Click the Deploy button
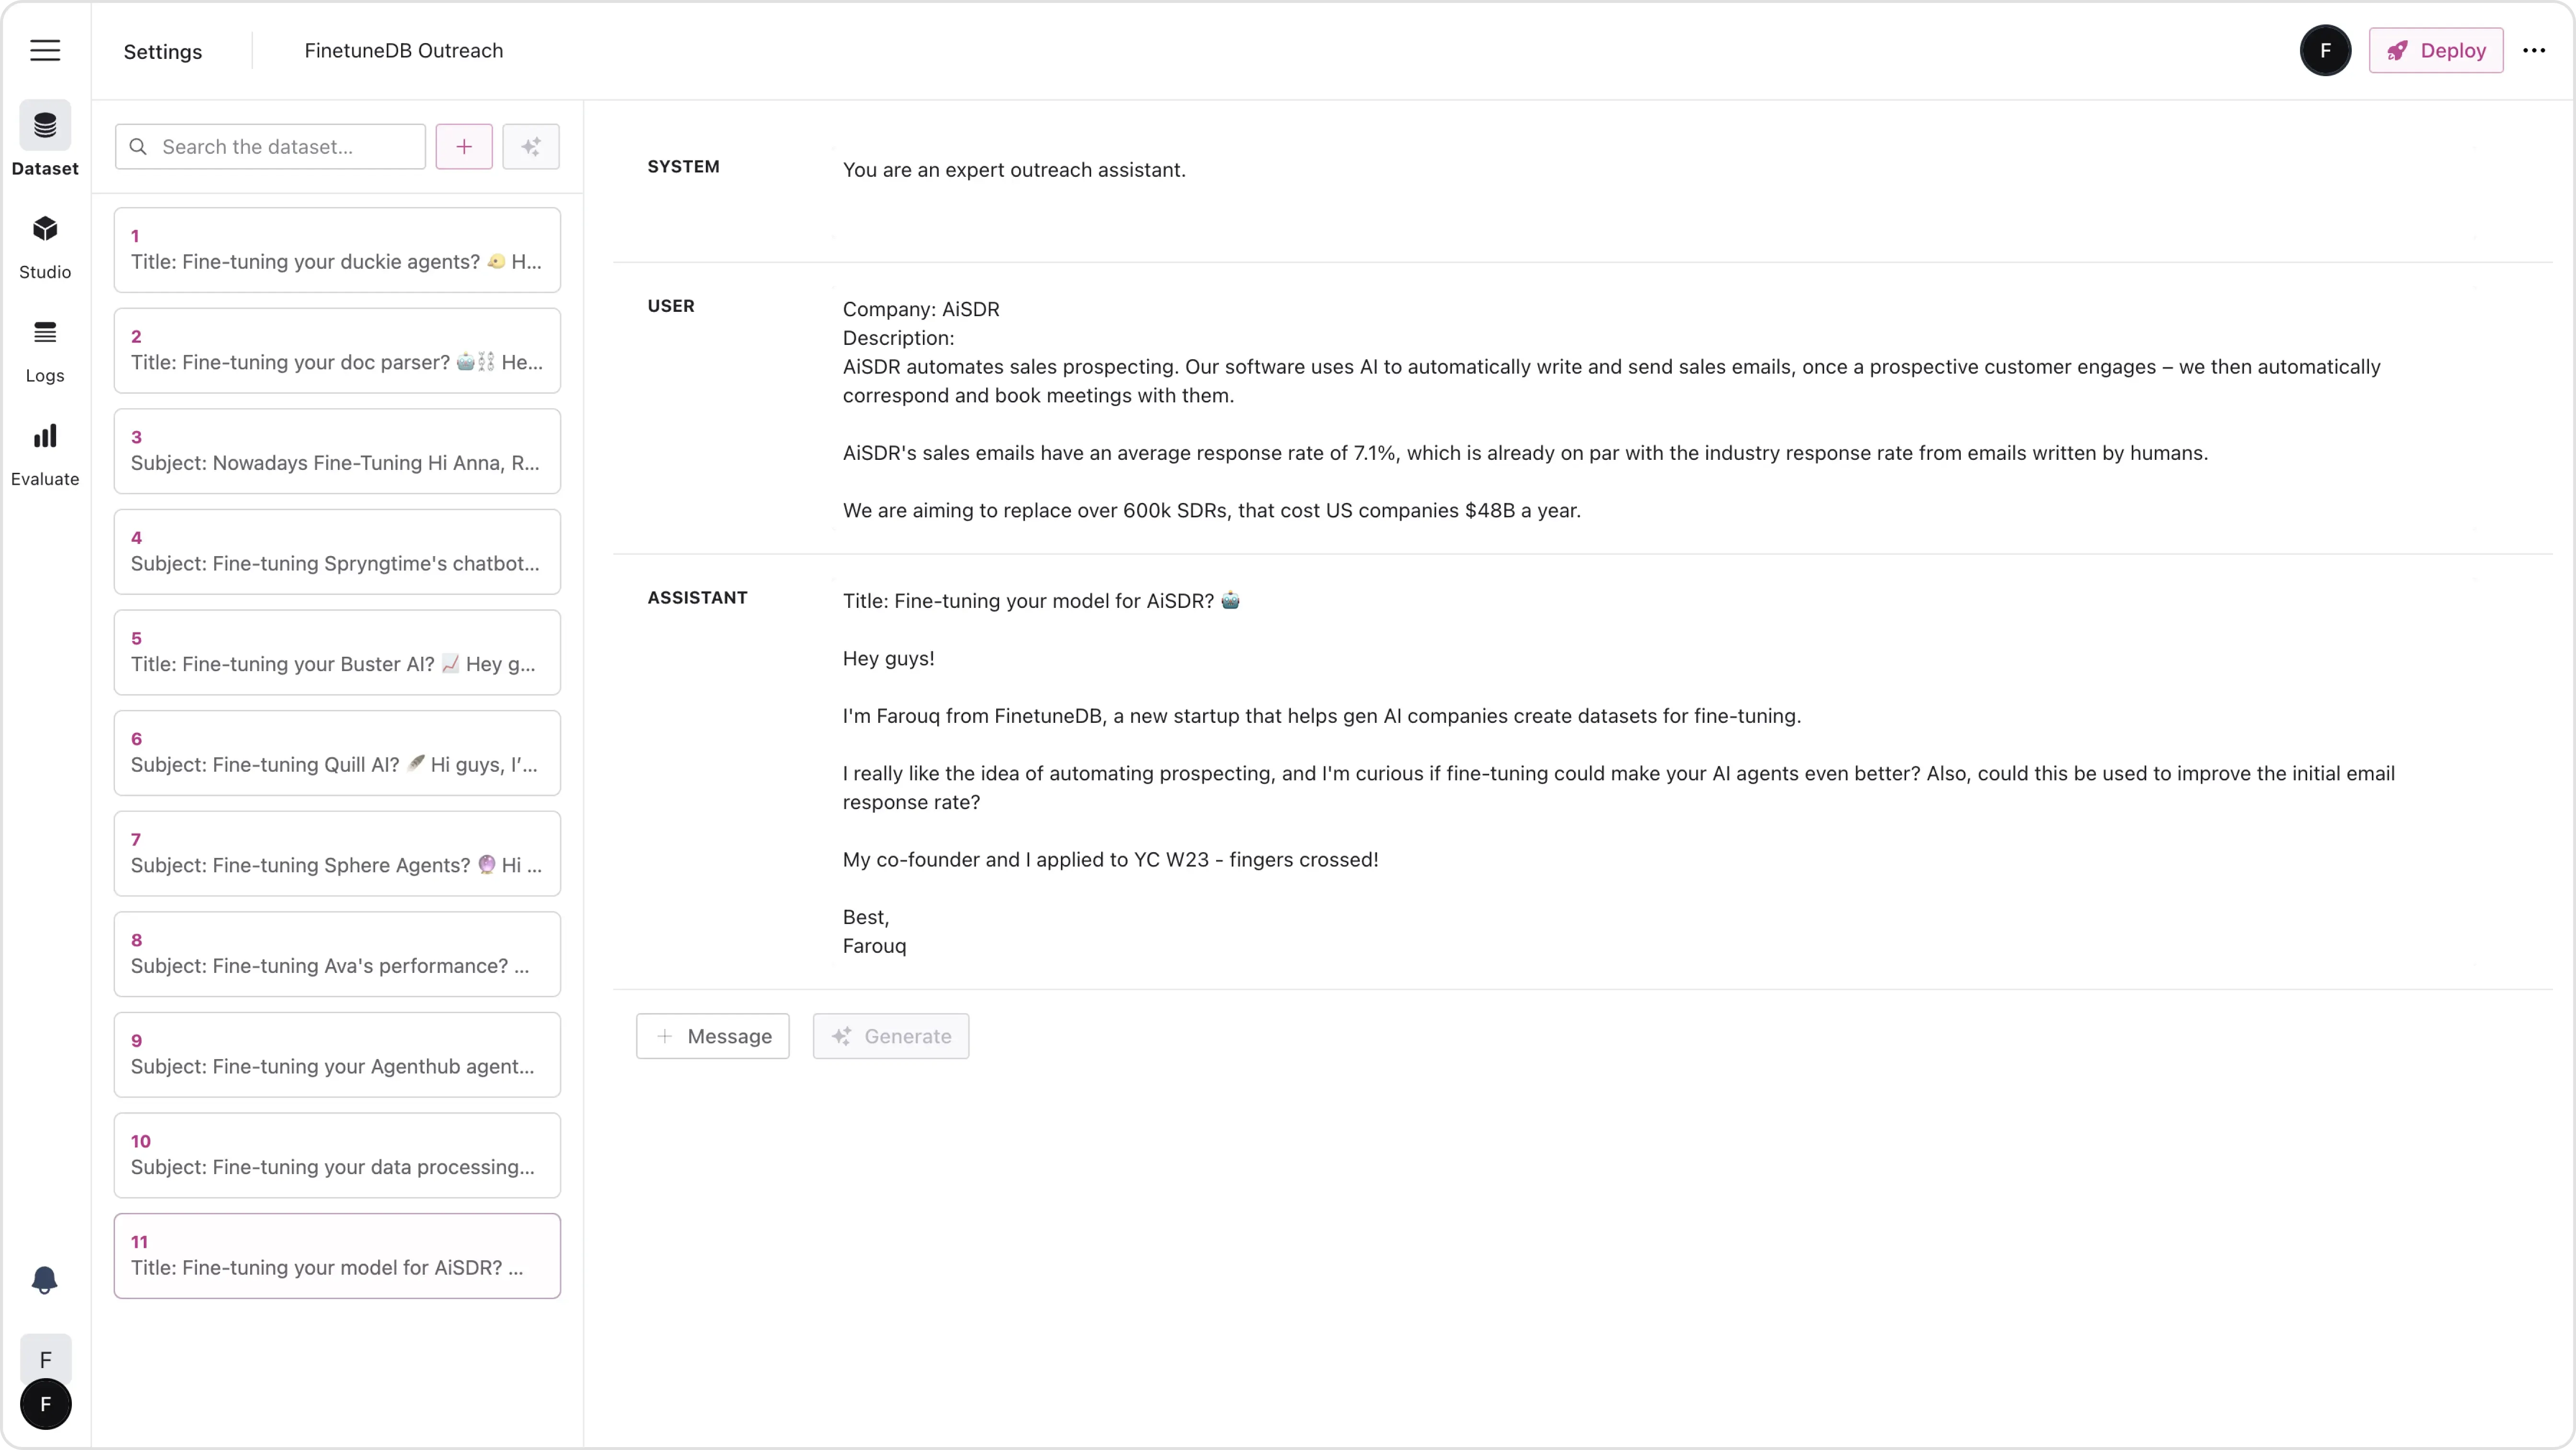The height and width of the screenshot is (1450, 2576). coord(2437,50)
